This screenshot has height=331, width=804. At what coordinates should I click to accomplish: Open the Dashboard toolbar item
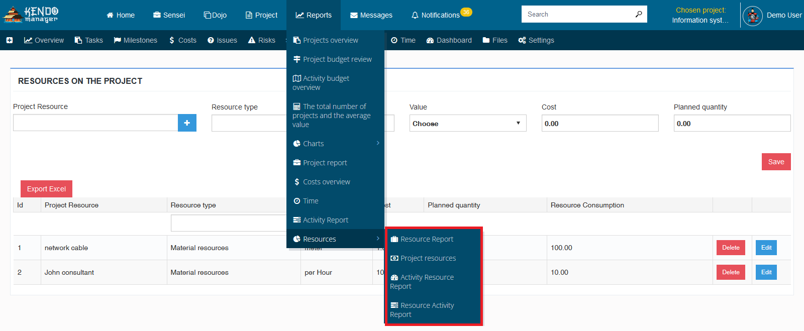(x=449, y=40)
